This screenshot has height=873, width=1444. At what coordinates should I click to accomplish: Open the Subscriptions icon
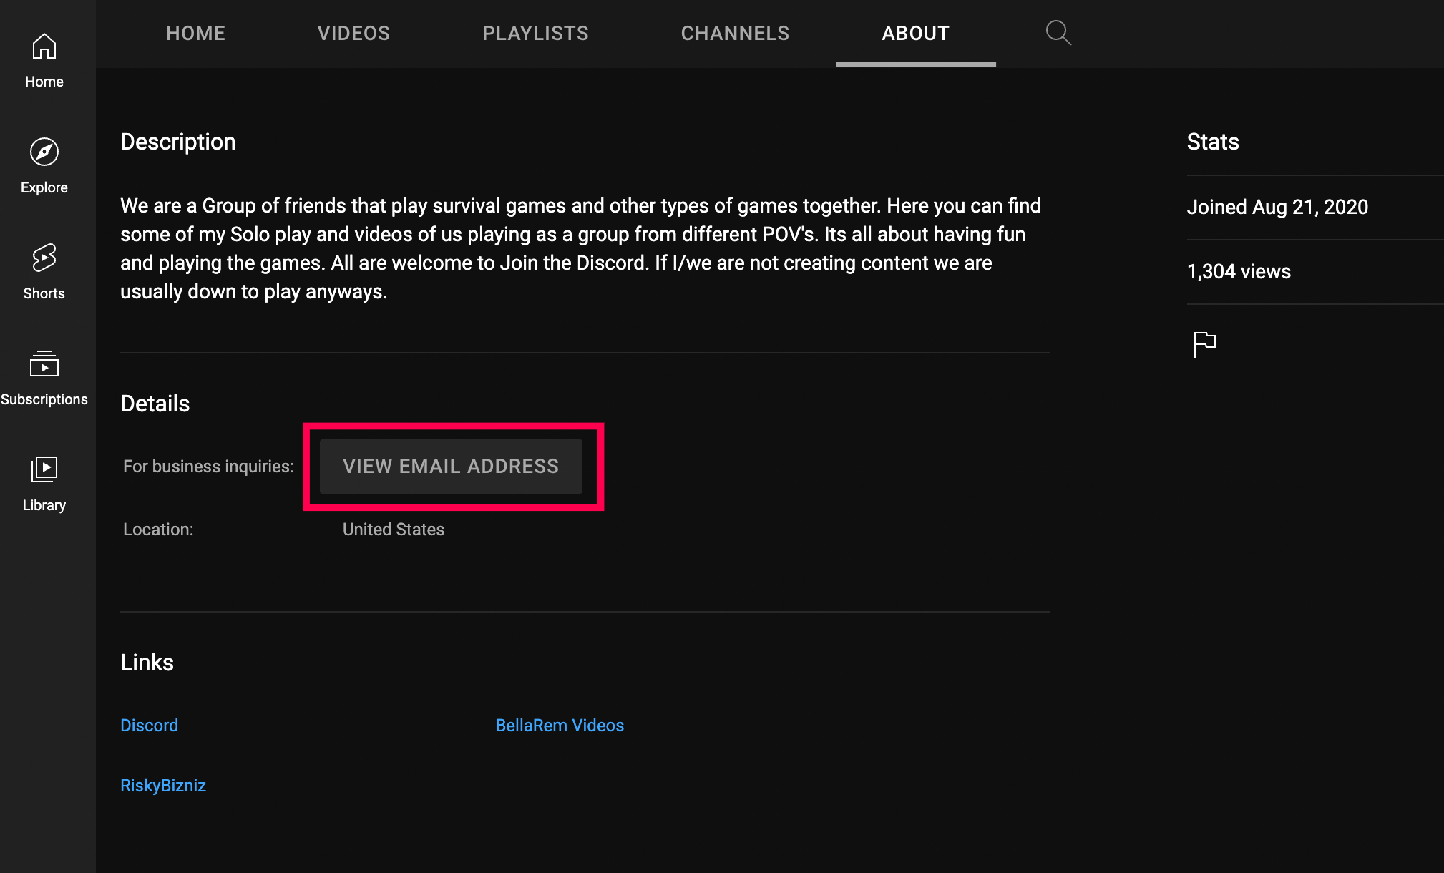(x=44, y=364)
